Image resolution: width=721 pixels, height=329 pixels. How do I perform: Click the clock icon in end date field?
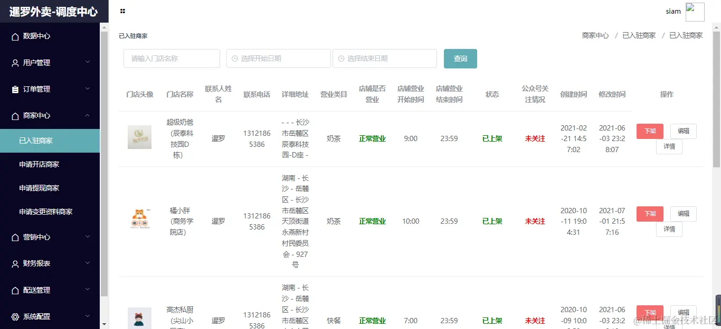click(x=341, y=58)
